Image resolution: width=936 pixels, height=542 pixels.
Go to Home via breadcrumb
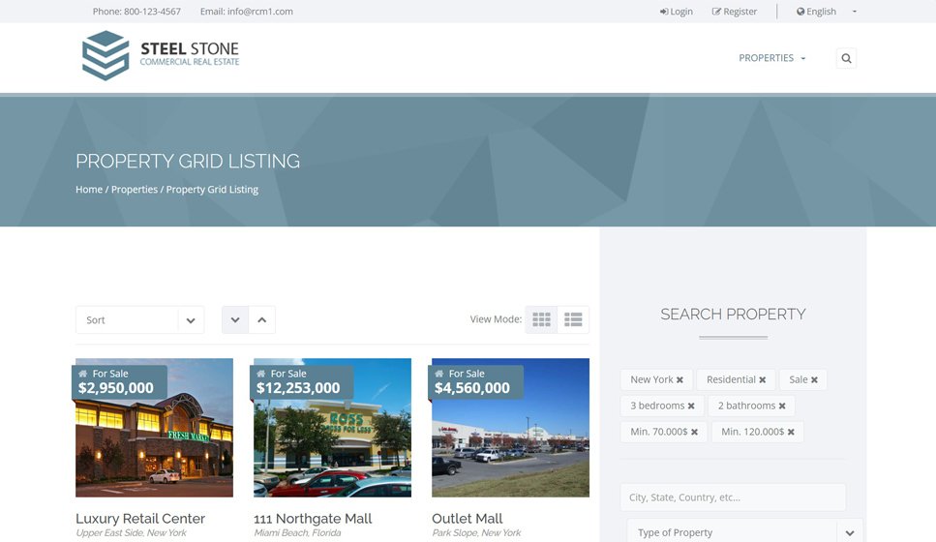pos(89,190)
